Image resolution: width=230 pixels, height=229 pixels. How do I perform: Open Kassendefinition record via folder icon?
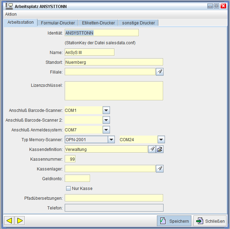coord(160,150)
